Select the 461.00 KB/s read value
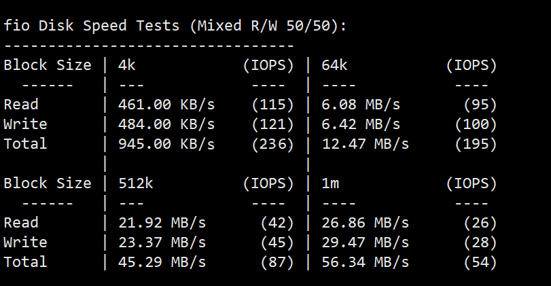The height and width of the screenshot is (286, 551). pos(166,105)
